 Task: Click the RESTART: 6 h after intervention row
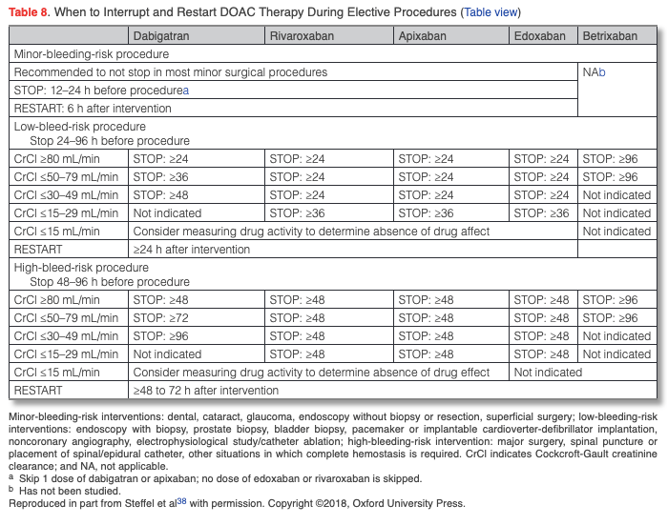coord(93,109)
